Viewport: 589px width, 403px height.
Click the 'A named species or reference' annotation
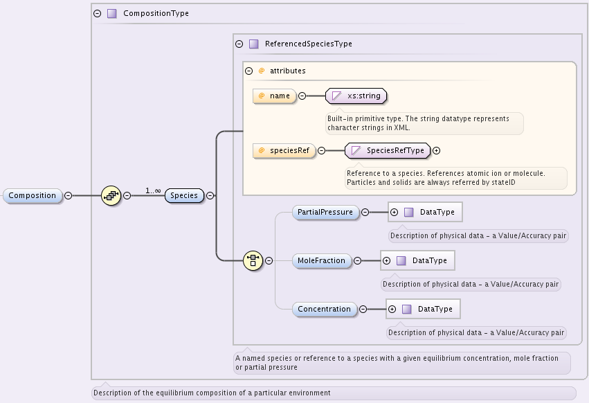point(402,363)
